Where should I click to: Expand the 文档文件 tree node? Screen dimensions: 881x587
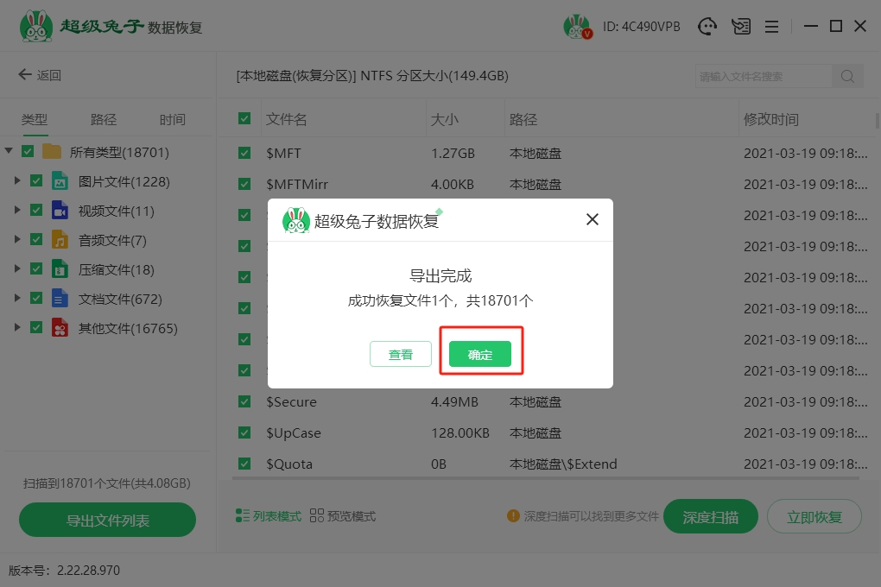point(17,299)
